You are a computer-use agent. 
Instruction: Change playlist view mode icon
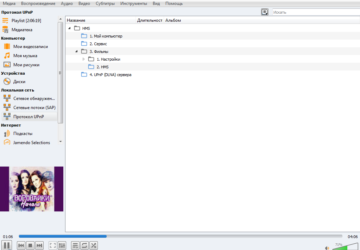pos(265,12)
